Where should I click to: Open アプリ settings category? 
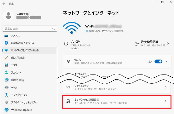pyautogui.click(x=29, y=65)
